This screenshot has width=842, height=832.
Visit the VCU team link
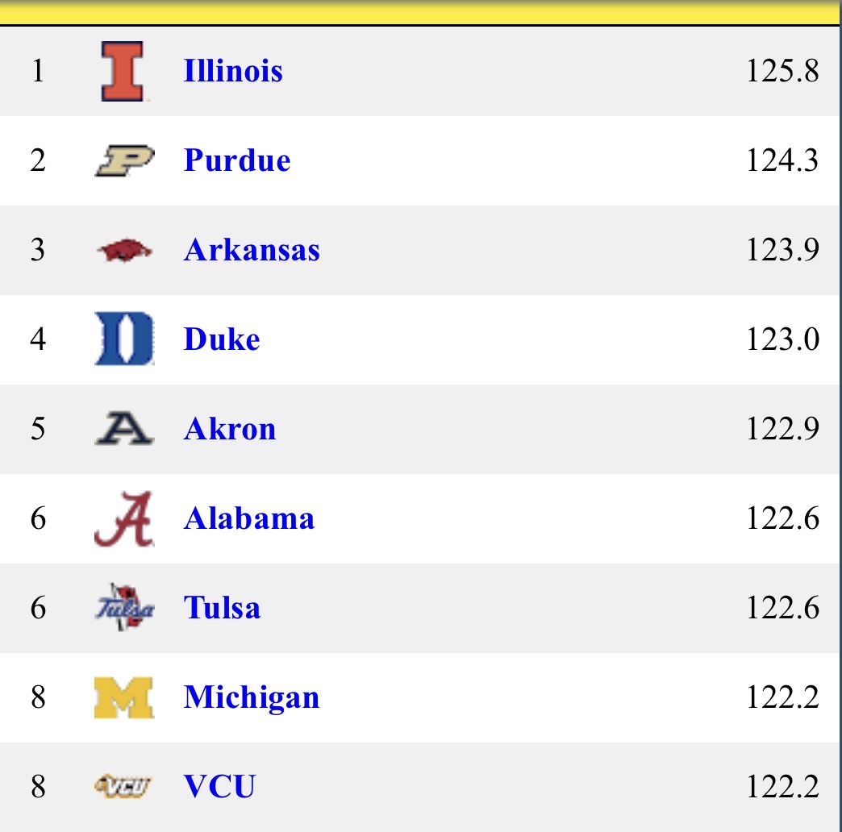pos(219,787)
